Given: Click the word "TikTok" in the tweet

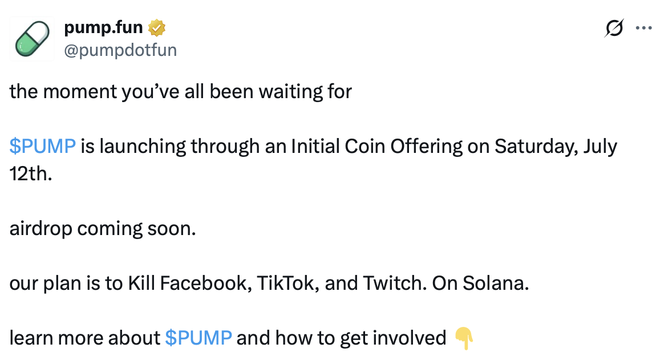Looking at the screenshot, I should click(282, 284).
